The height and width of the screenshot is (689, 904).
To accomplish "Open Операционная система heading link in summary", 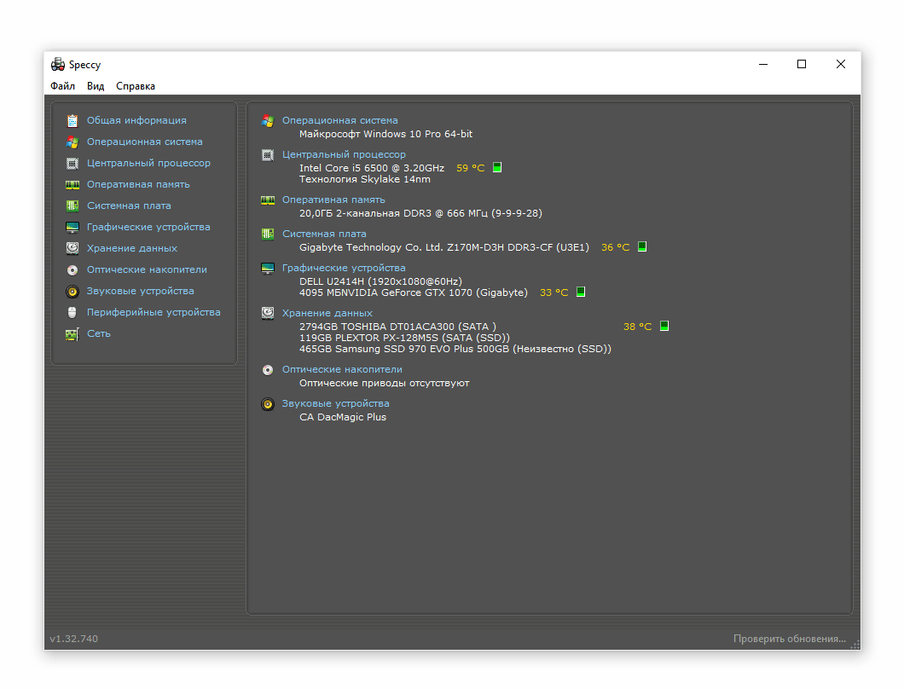I will 340,120.
